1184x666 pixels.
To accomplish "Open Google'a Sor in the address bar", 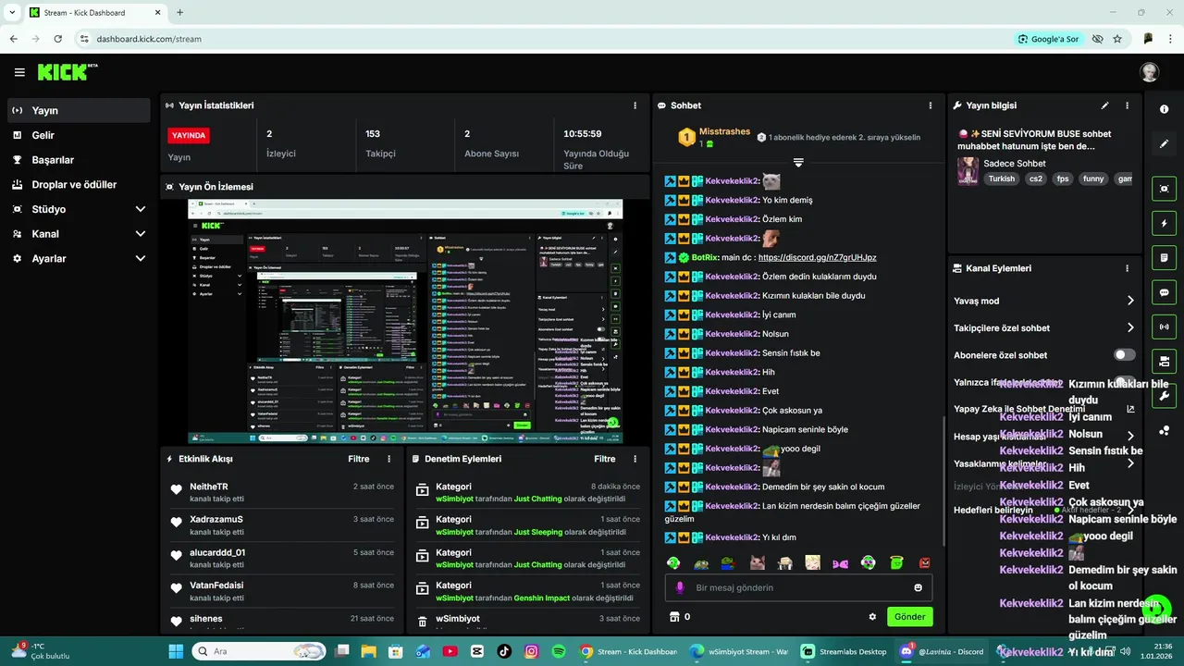I will (x=1048, y=39).
